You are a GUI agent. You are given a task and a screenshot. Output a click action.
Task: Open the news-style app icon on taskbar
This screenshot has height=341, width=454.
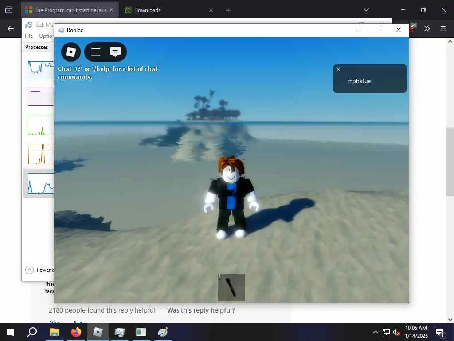click(141, 332)
